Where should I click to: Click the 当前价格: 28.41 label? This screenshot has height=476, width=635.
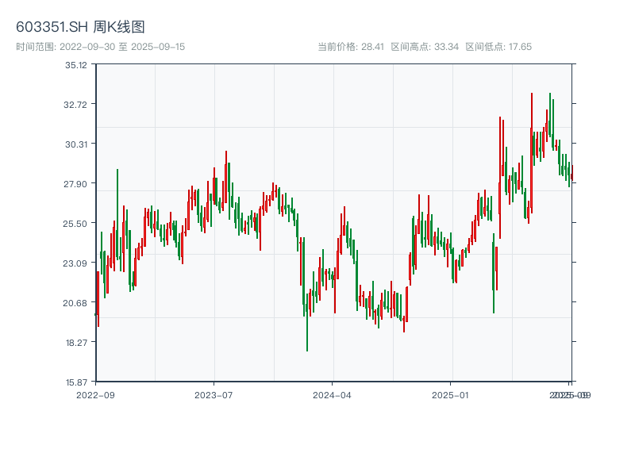[351, 47]
